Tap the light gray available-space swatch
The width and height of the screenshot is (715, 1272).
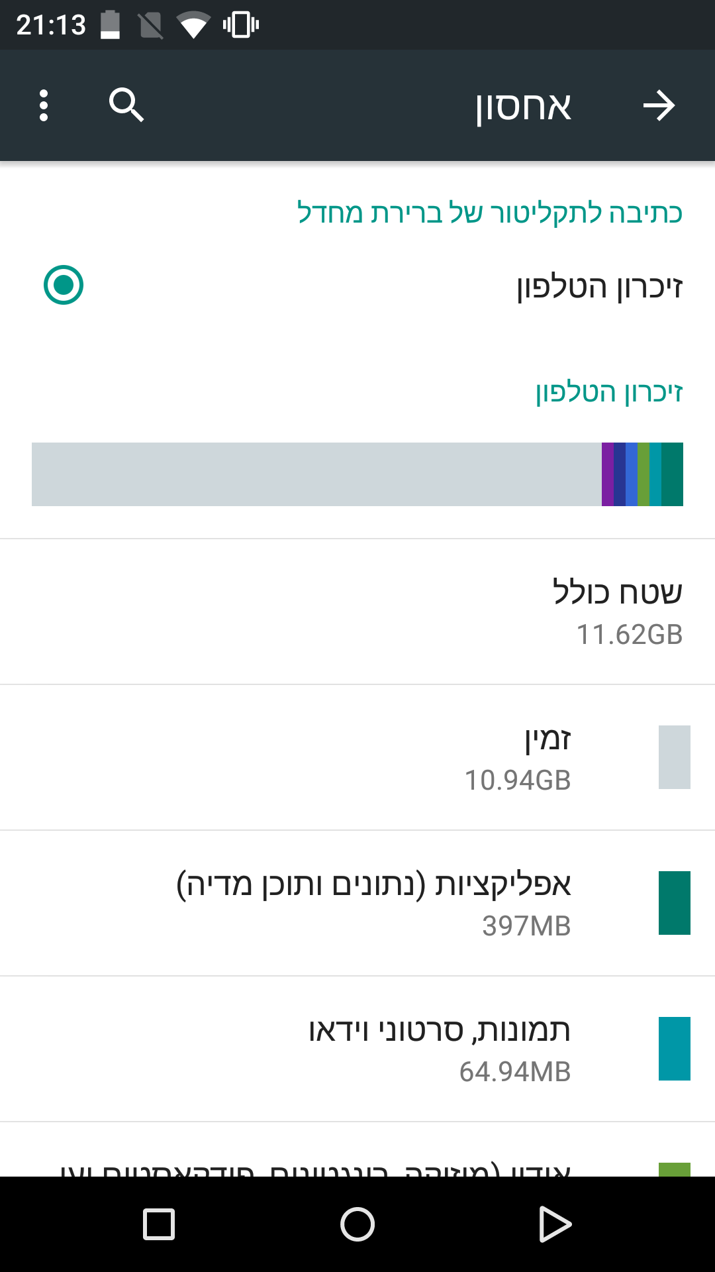pyautogui.click(x=674, y=757)
